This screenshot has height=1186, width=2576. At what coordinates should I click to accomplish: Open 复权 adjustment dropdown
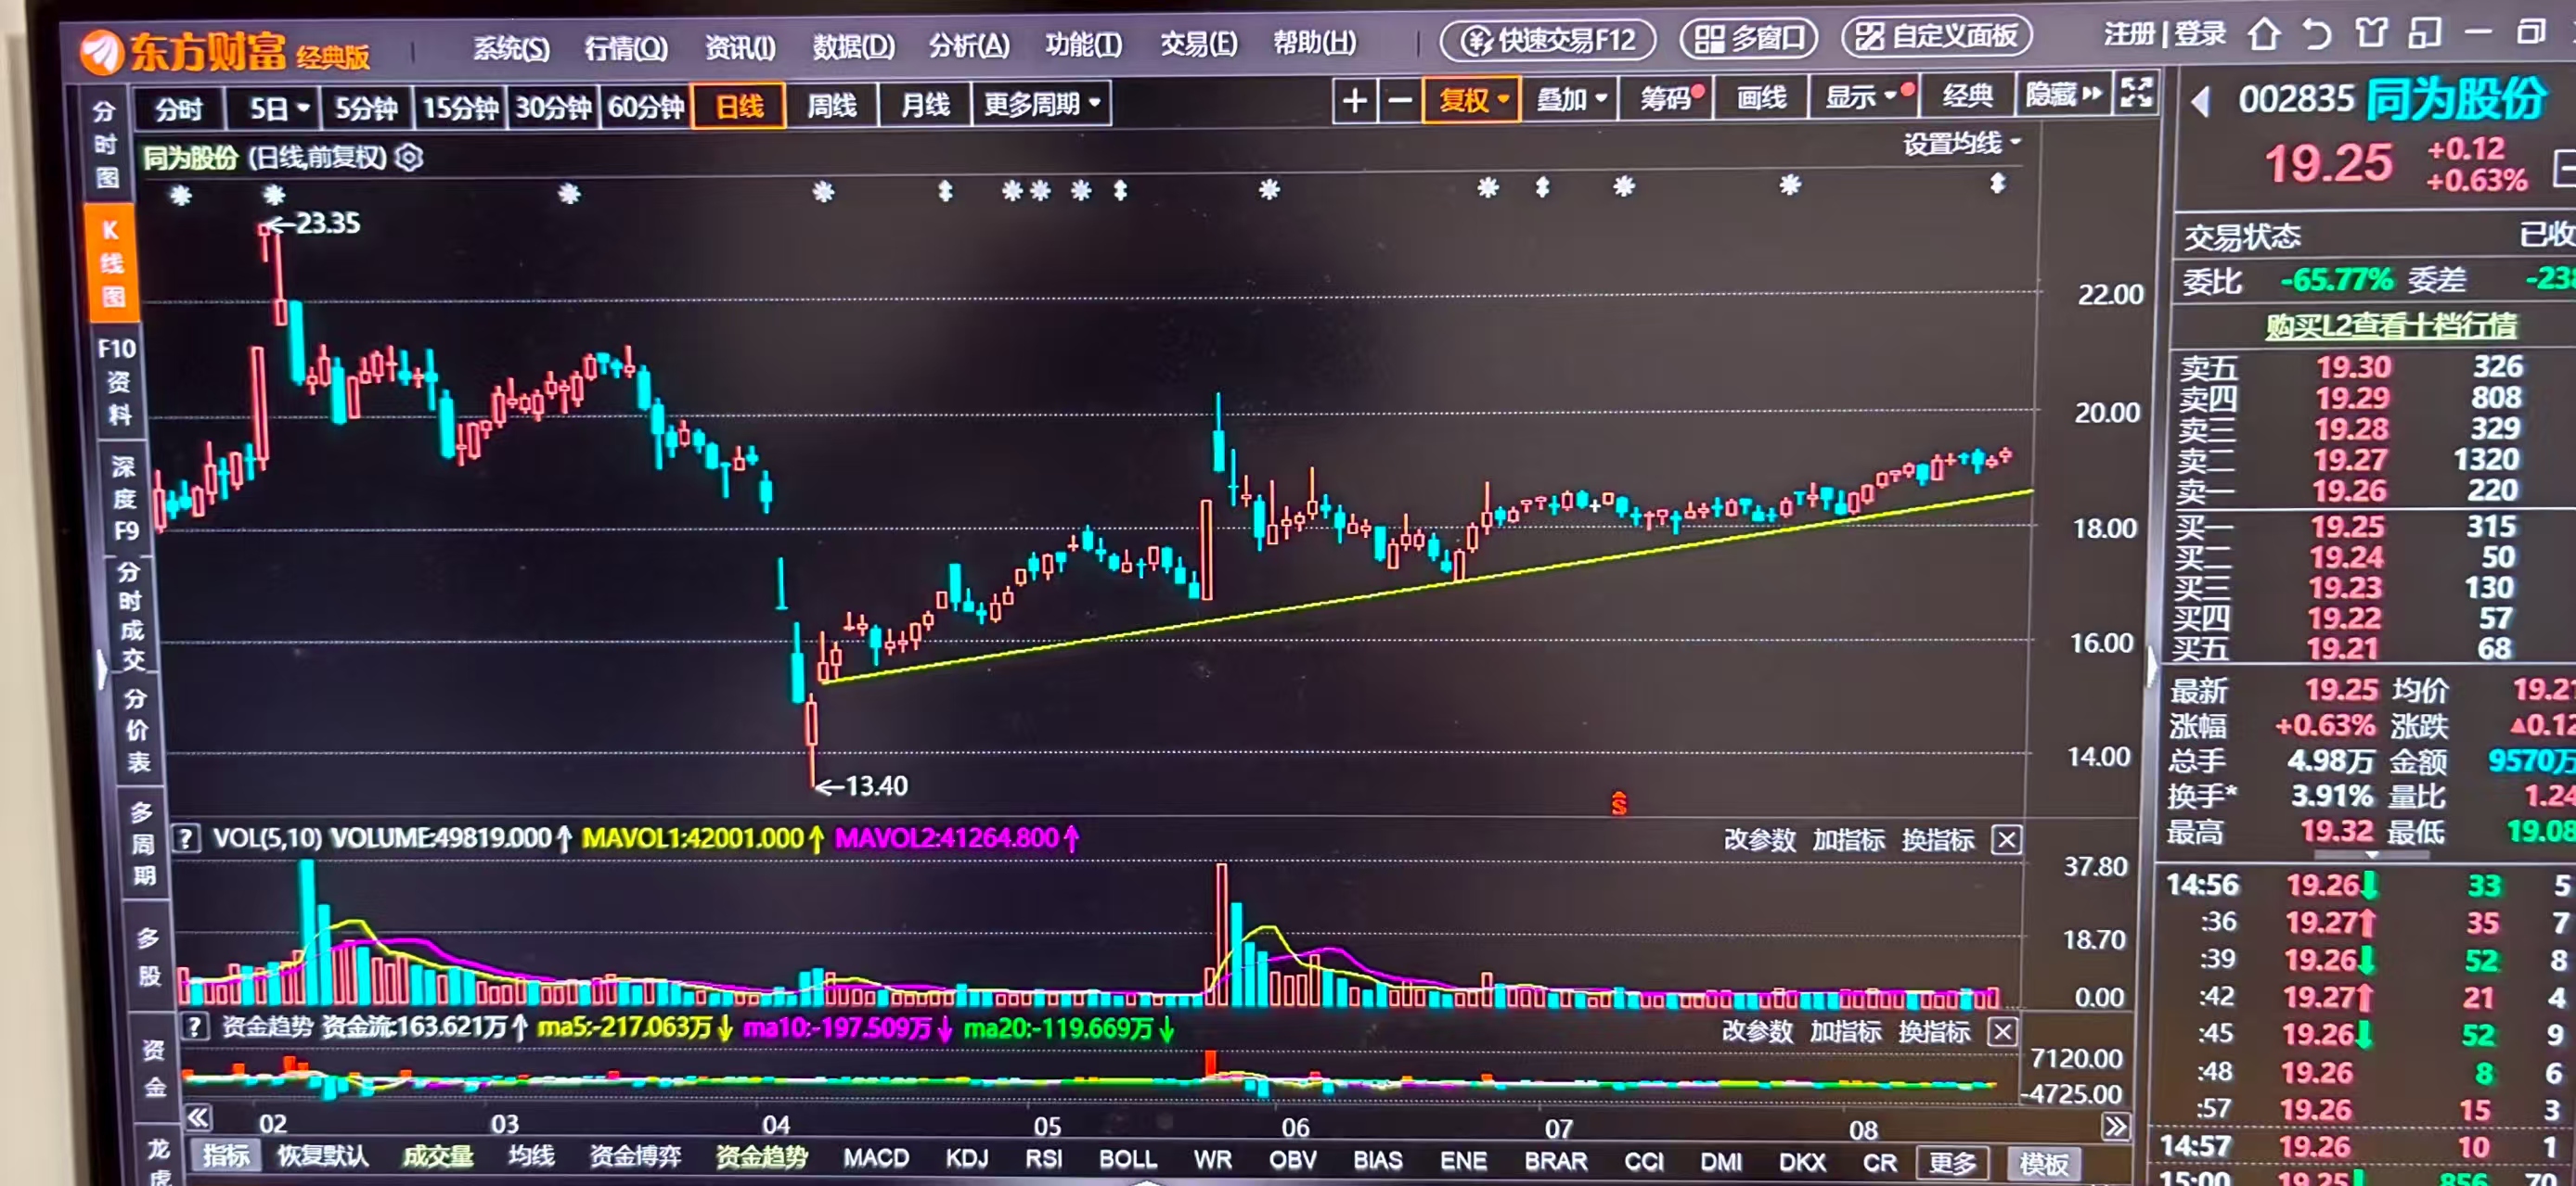pyautogui.click(x=1472, y=100)
